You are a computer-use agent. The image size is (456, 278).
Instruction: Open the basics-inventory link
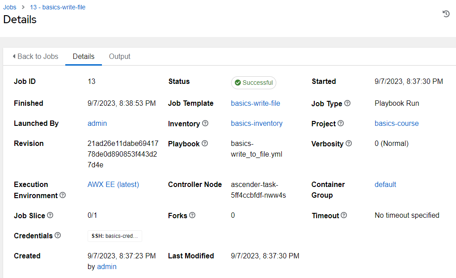[257, 123]
